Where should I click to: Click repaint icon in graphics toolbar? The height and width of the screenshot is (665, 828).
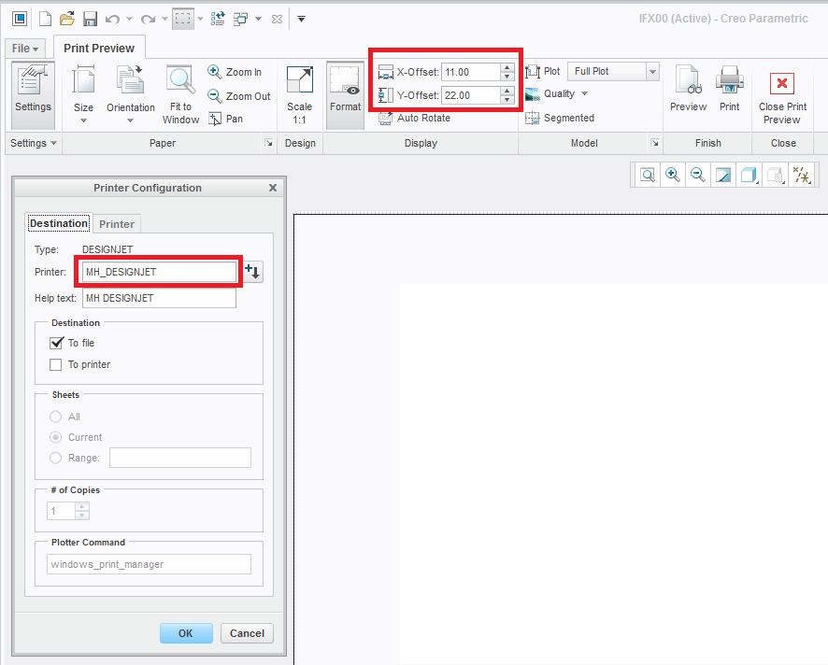[723, 175]
